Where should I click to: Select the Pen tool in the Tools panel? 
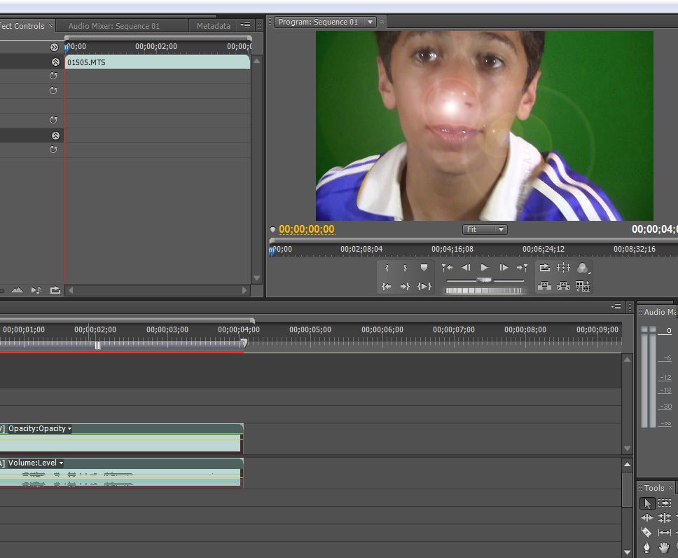[x=647, y=547]
